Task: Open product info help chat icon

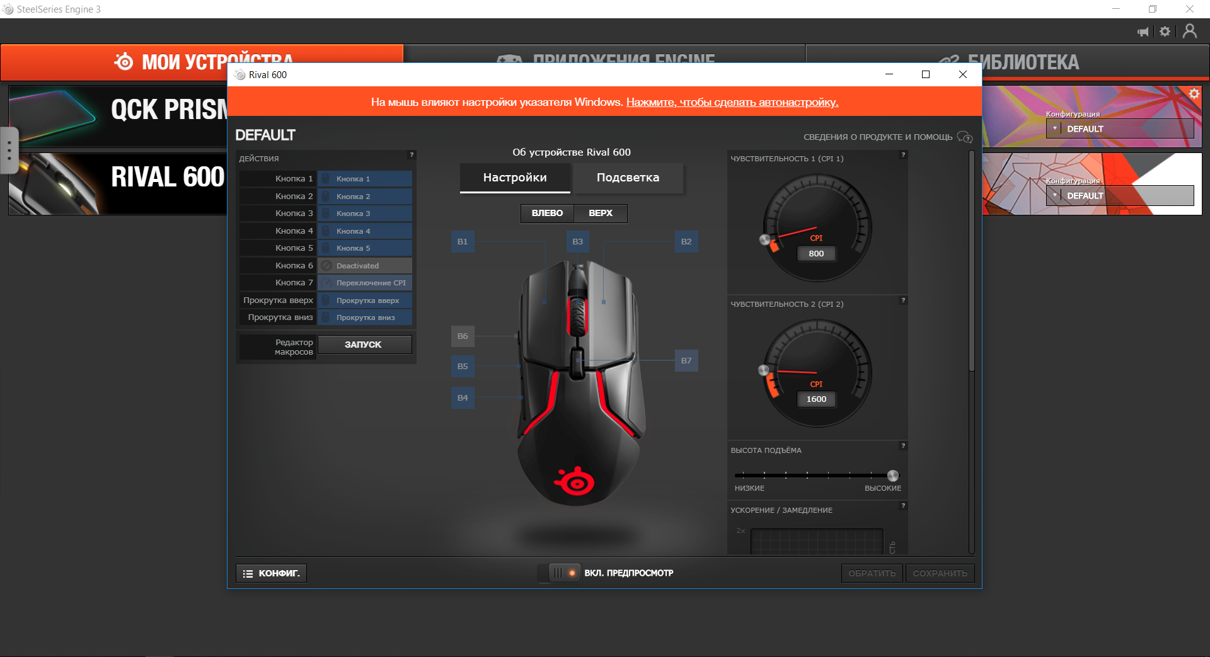Action: pyautogui.click(x=964, y=137)
